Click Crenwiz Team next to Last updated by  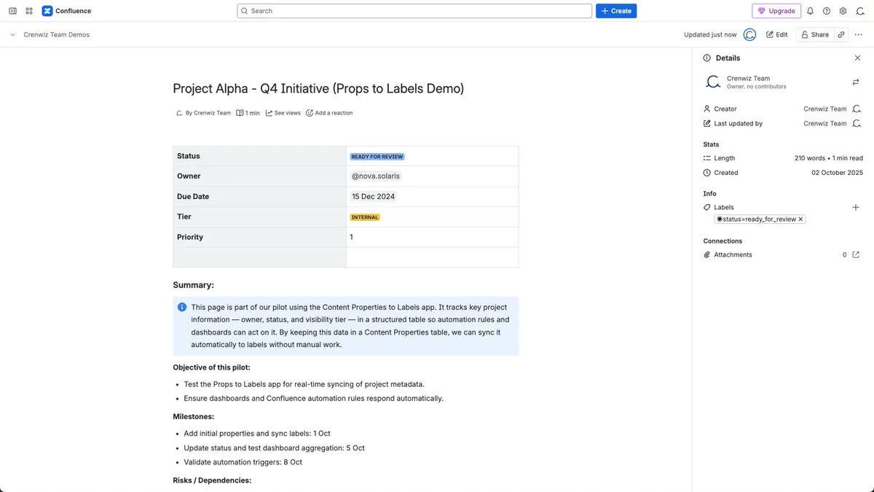pos(824,123)
